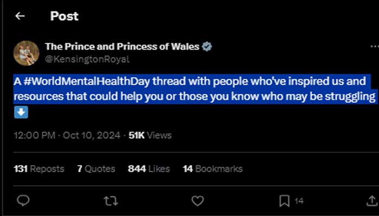
Task: Click the 12:00 PM Oct 10, 2024 timestamp
Action: (68, 136)
